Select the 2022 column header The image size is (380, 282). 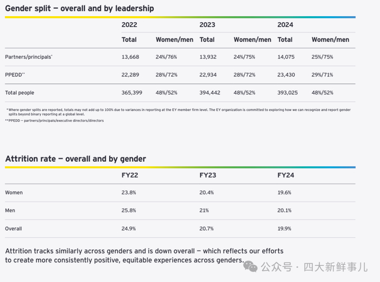pyautogui.click(x=129, y=24)
